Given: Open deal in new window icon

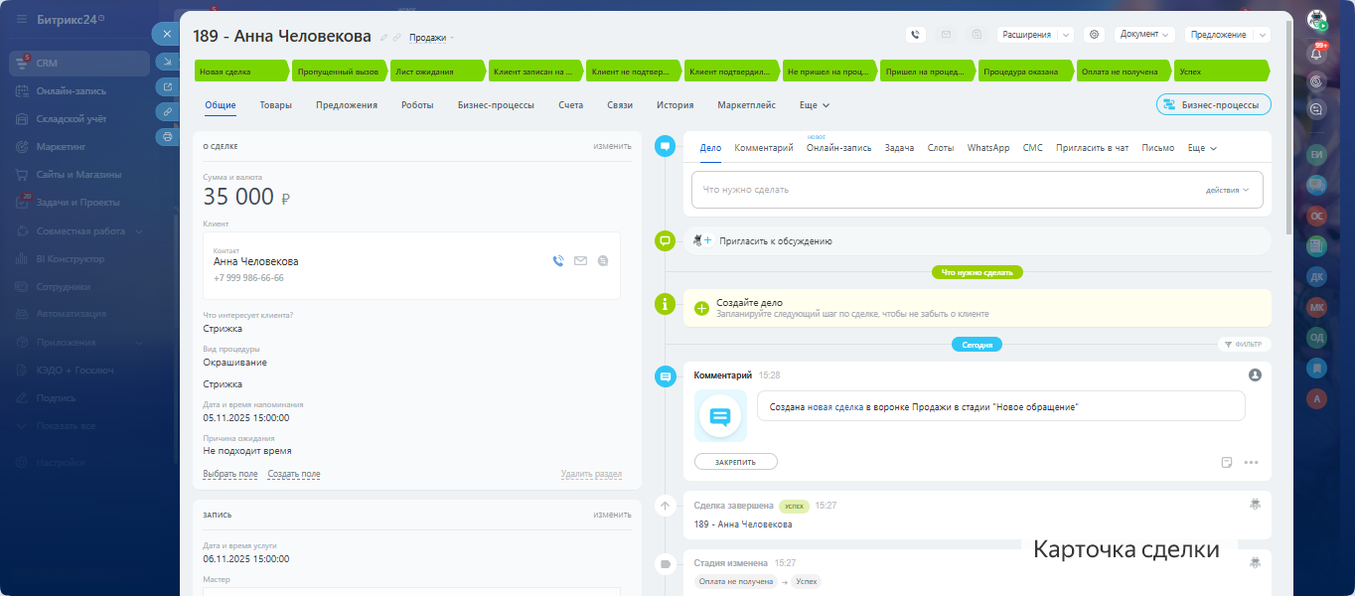Looking at the screenshot, I should point(167,86).
